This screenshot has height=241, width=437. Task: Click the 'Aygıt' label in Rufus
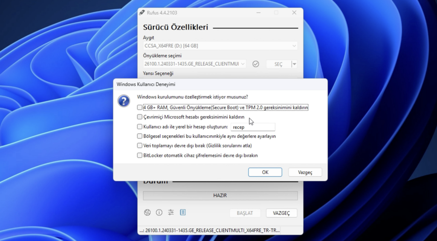148,38
